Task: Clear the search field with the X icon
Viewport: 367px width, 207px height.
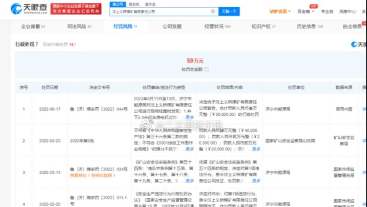Action: (213, 11)
